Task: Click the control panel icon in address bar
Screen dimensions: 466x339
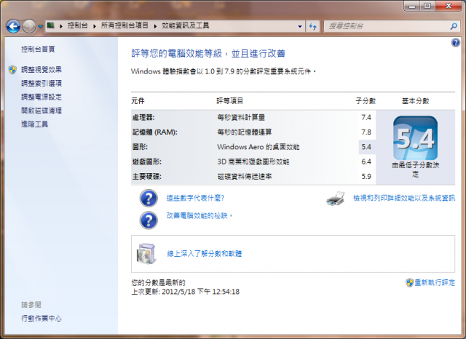Action: coord(51,25)
